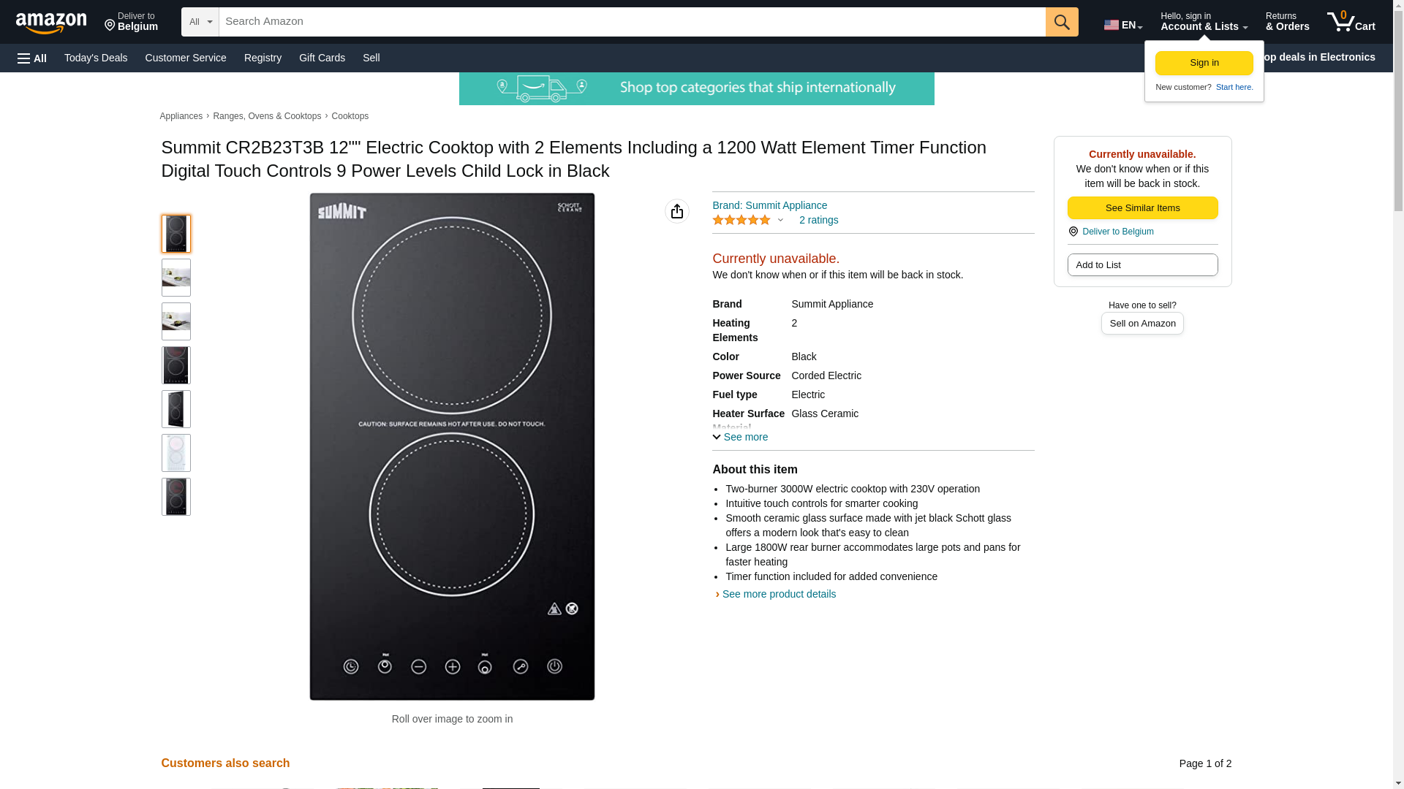Click the share icon beside product image
Image resolution: width=1404 pixels, height=789 pixels.
(x=676, y=211)
